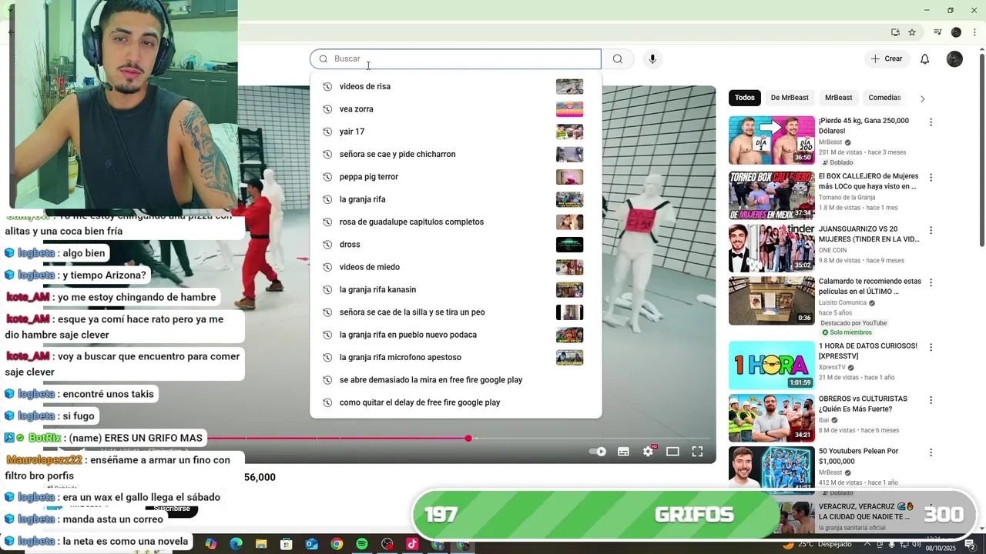
Task: Open Microsoft Store from the taskbar
Action: (x=286, y=544)
